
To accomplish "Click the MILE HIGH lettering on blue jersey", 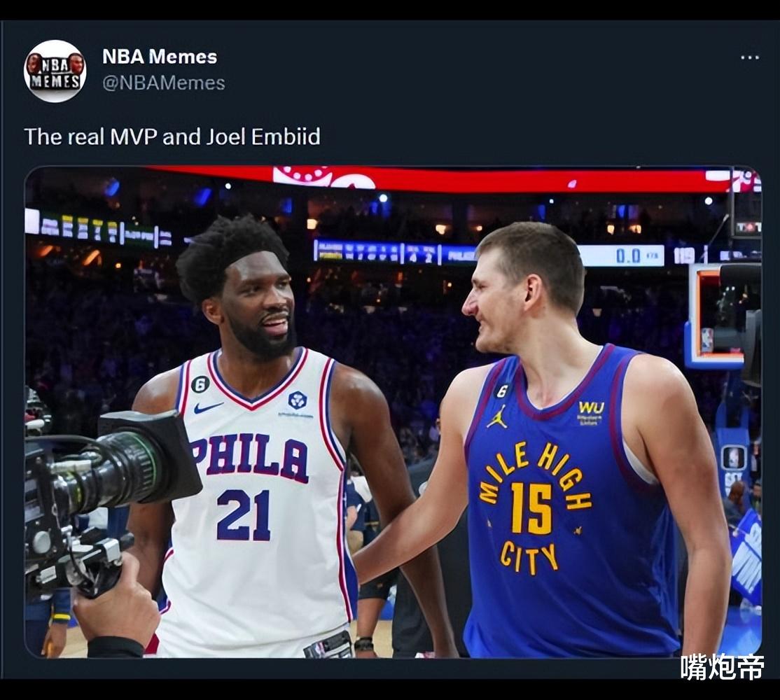I will coord(535,473).
